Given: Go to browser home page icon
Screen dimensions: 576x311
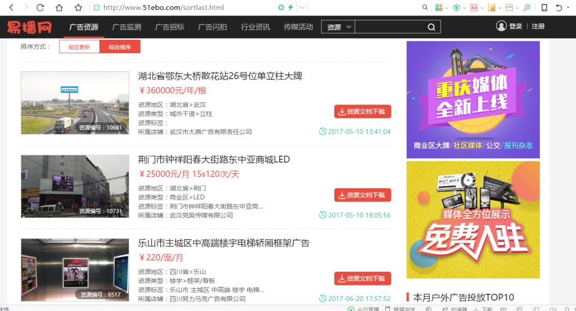Looking at the screenshot, I should 59,8.
